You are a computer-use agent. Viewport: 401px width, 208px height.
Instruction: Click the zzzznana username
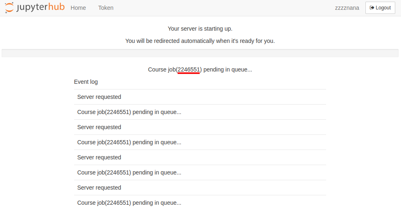coord(347,8)
